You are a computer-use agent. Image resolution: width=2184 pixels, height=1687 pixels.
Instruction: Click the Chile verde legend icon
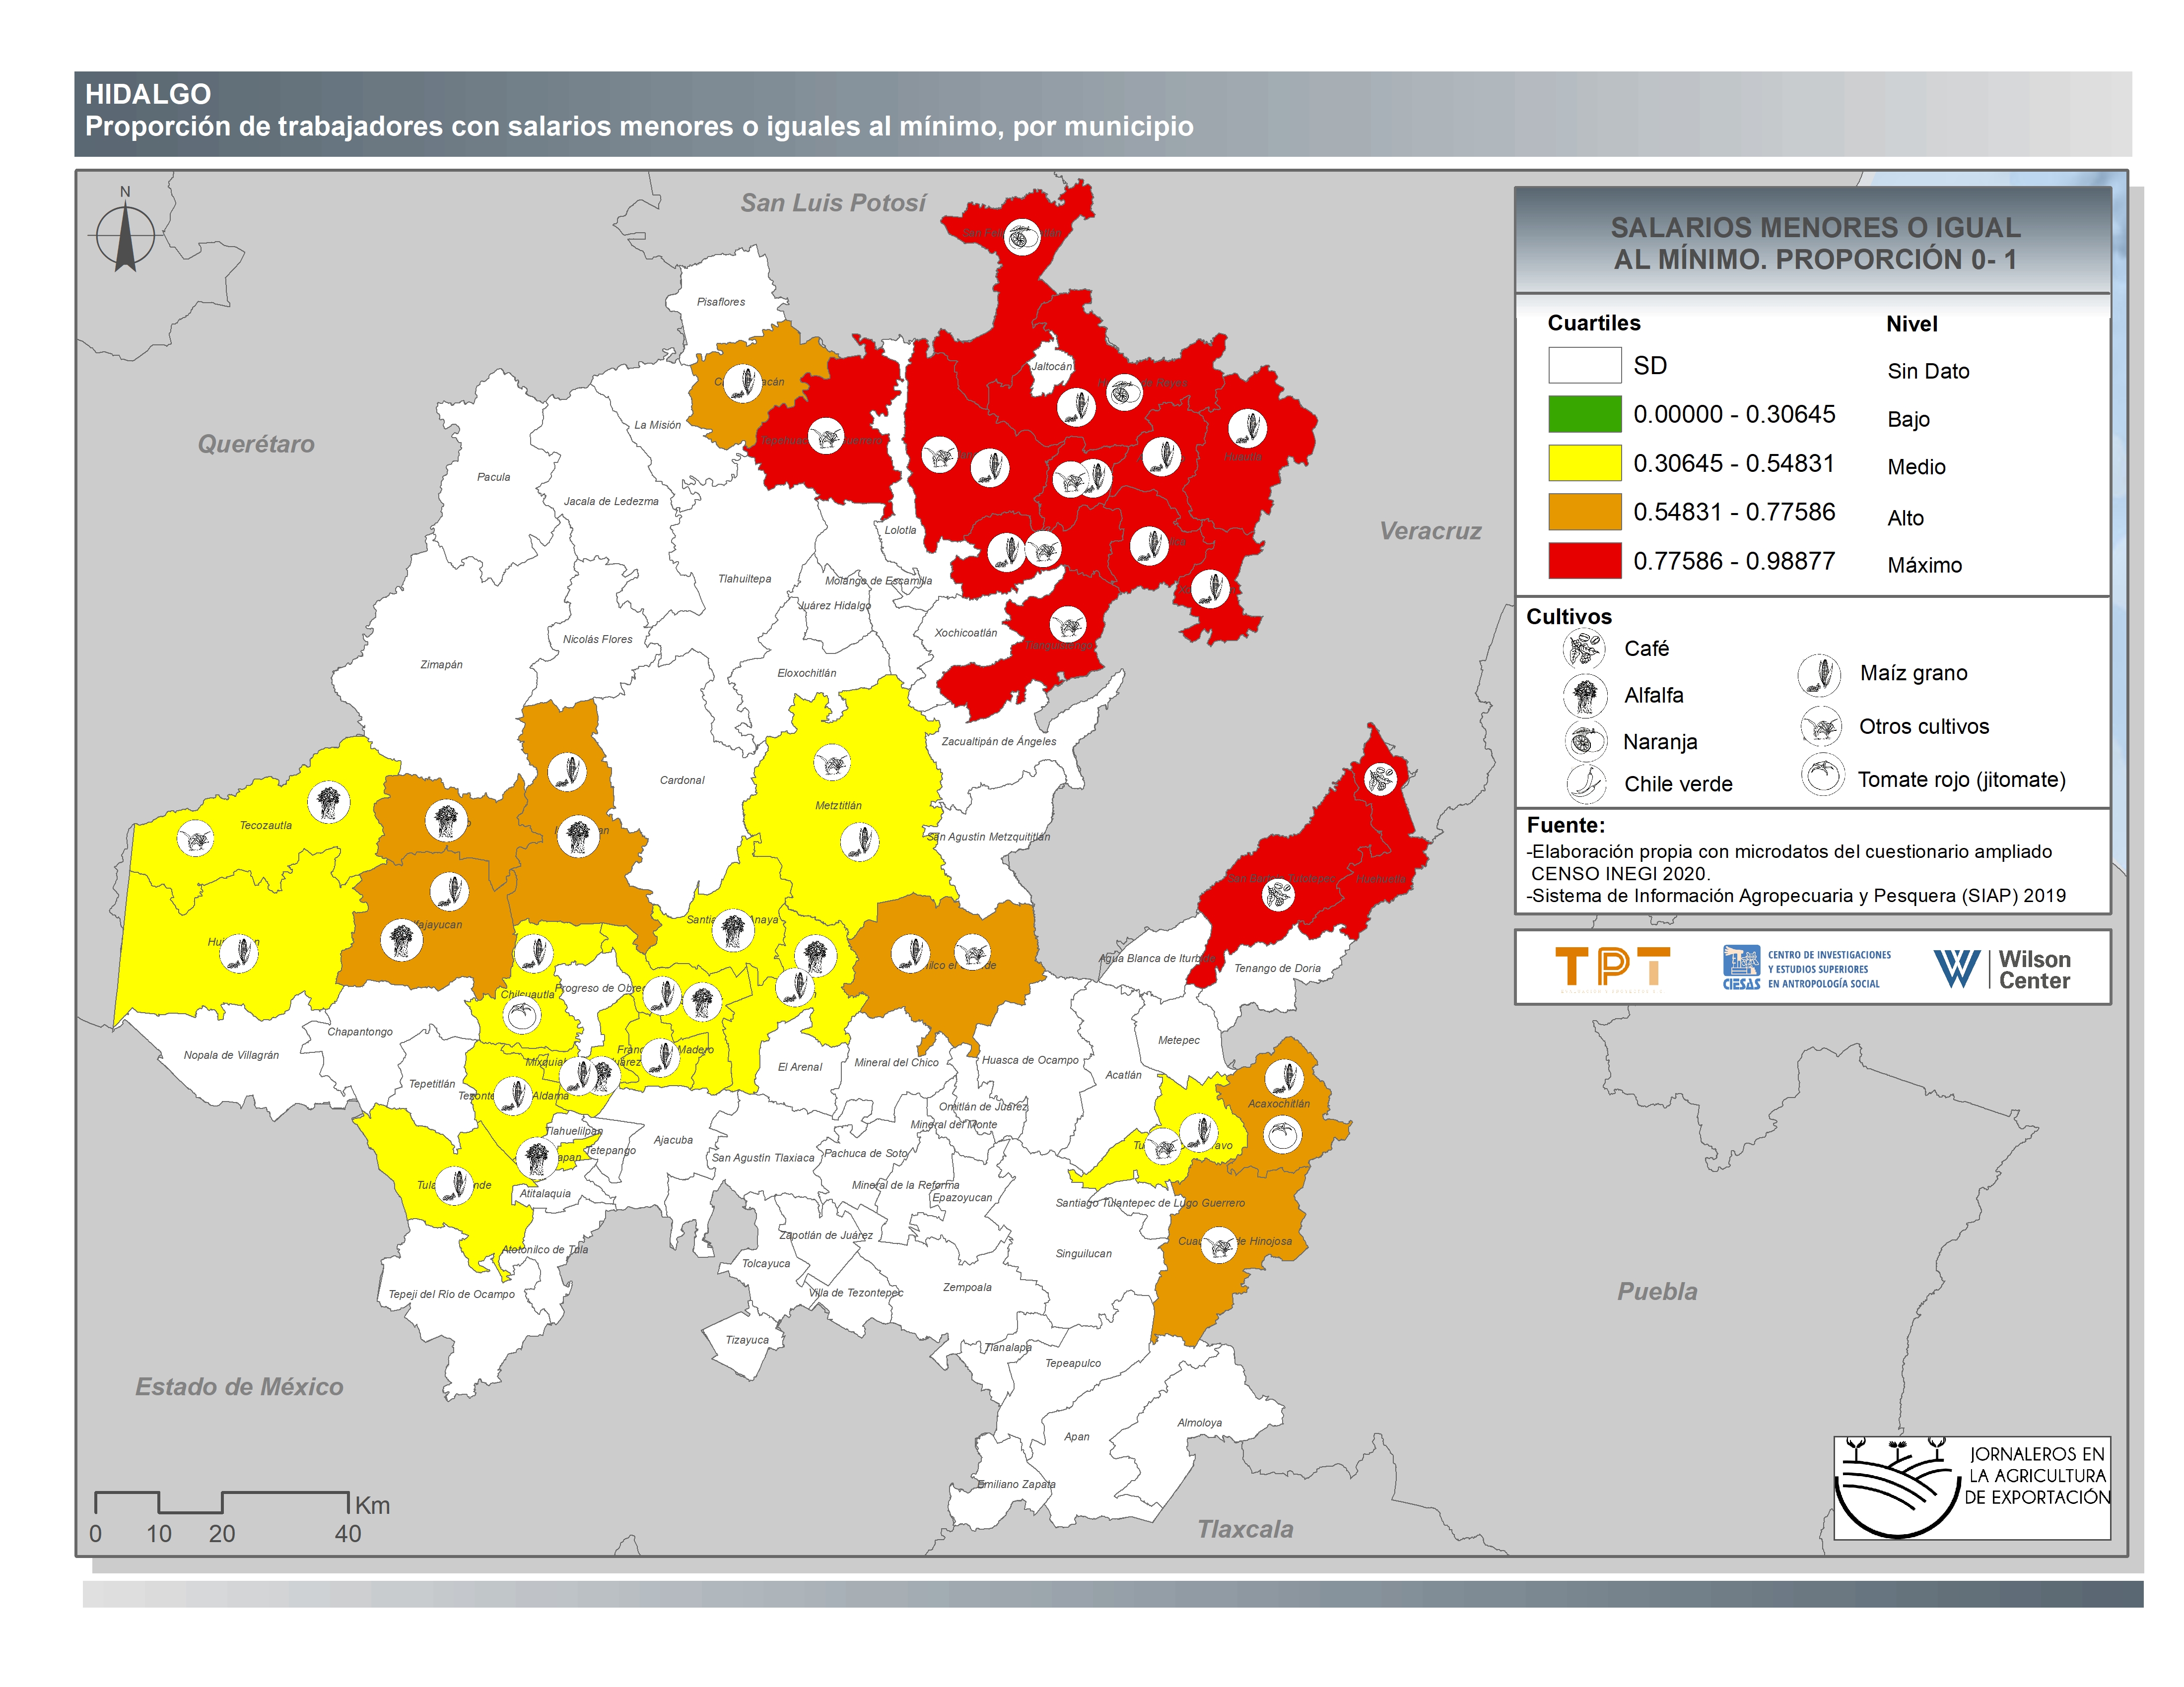1586,783
